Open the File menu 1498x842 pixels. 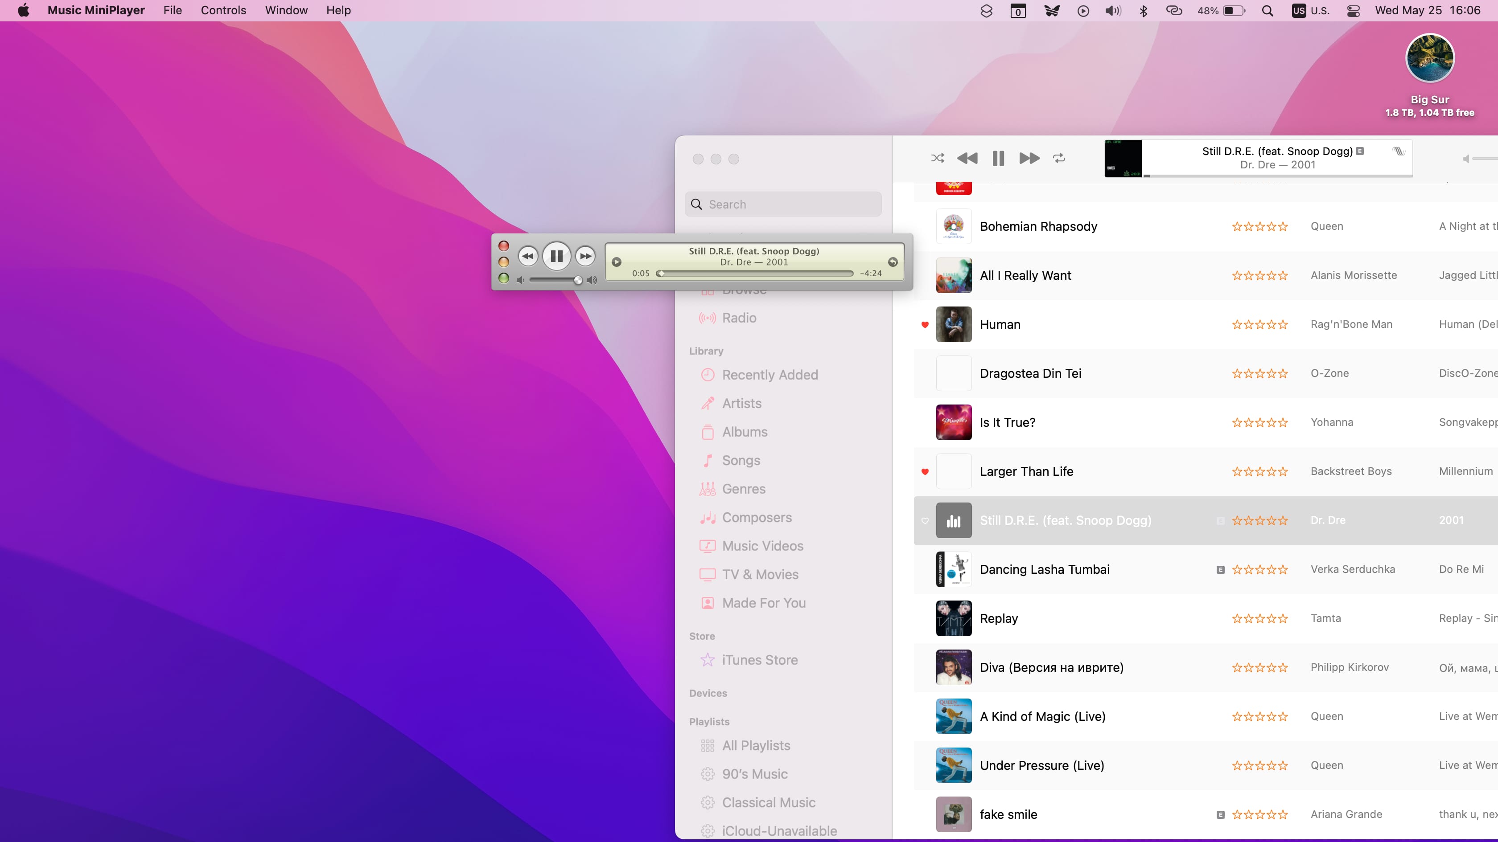(172, 10)
